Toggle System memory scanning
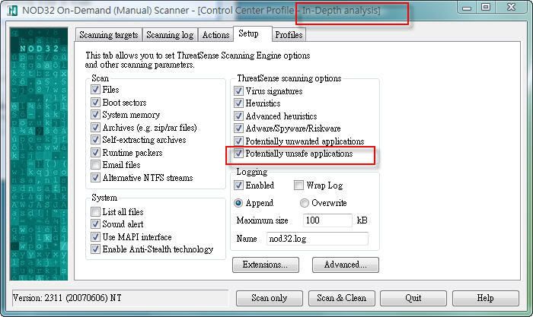The height and width of the screenshot is (317, 533). point(95,115)
